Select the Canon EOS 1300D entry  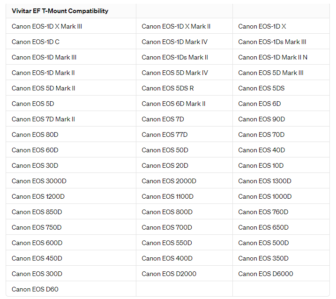coord(265,181)
